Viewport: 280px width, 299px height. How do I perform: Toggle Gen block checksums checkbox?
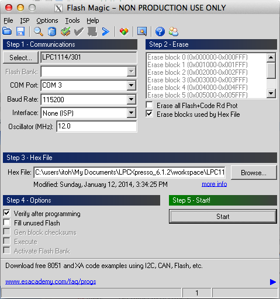click(x=7, y=232)
